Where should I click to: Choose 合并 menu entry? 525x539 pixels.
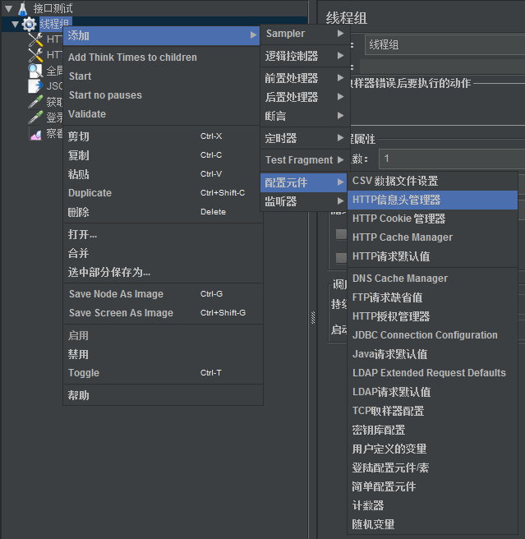click(x=163, y=253)
